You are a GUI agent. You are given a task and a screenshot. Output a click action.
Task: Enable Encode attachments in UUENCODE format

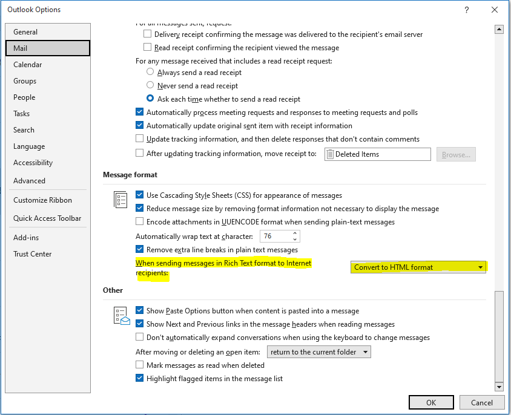(x=139, y=221)
